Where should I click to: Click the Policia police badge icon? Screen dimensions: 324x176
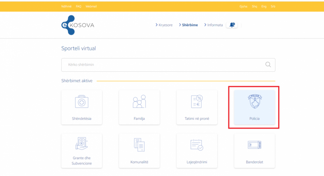pos(254,102)
